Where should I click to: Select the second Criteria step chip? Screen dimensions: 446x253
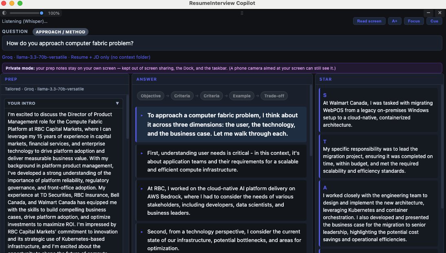(x=211, y=96)
